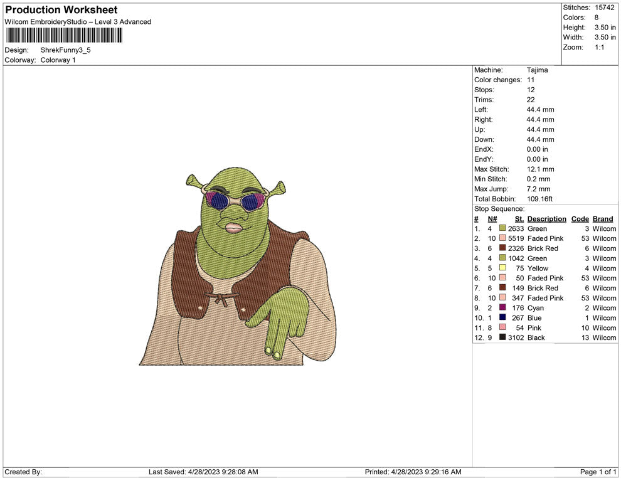Click the Stops value 12
This screenshot has width=621, height=478.
point(531,90)
